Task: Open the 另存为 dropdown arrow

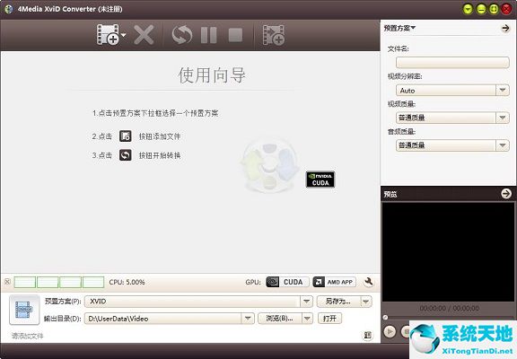Action: click(366, 302)
